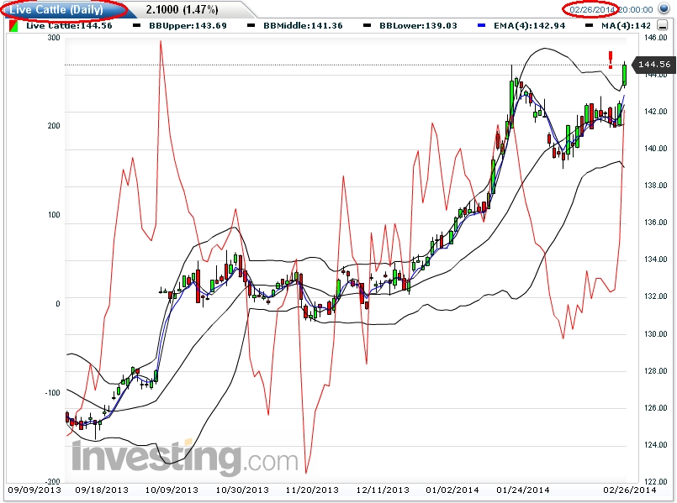
Task: Click the 100 oscillator axis label
Action: click(54, 215)
